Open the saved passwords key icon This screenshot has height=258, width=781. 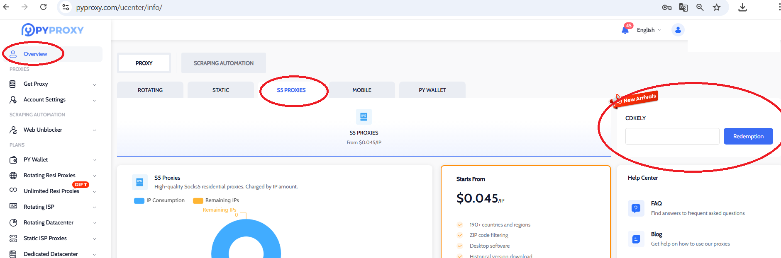point(667,7)
